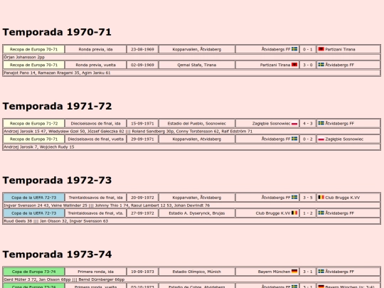
Task: Click the score '0 - 1'
Action: (x=308, y=49)
